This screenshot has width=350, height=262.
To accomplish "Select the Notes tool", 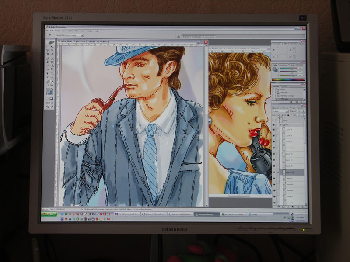I will click(48, 81).
